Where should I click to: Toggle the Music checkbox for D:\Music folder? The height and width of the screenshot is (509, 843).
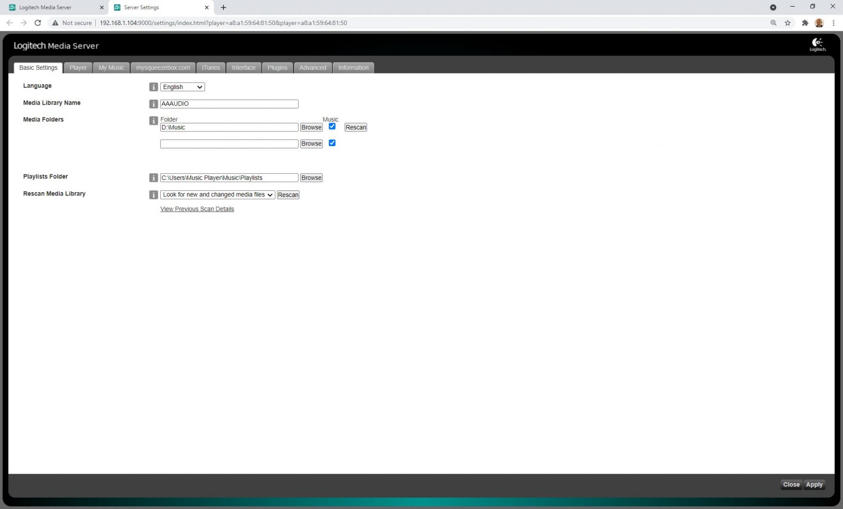tap(332, 126)
